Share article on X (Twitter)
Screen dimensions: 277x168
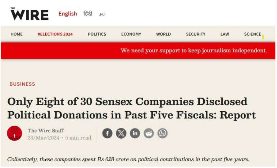tap(121, 134)
